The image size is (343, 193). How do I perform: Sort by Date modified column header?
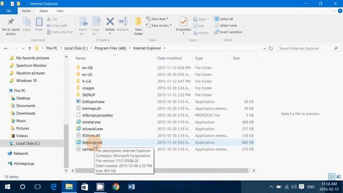tap(169, 58)
